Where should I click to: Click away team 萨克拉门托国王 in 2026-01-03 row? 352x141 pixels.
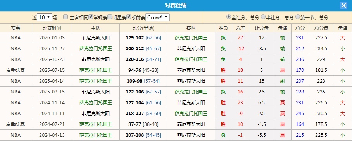click(x=191, y=38)
